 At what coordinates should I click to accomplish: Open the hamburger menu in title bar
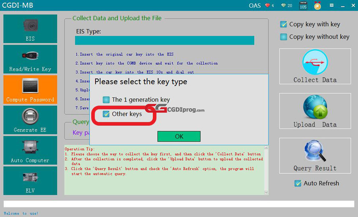click(331, 5)
